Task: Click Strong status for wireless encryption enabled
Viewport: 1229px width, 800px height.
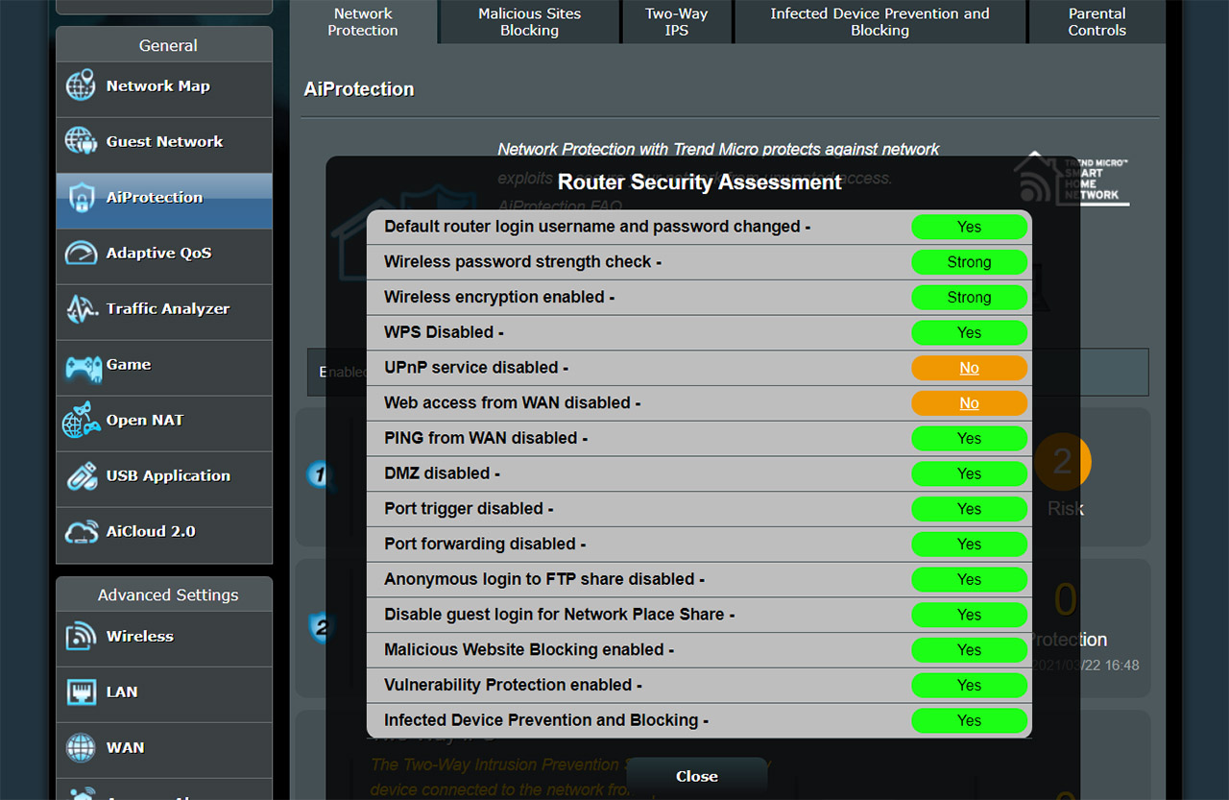Action: (x=970, y=298)
